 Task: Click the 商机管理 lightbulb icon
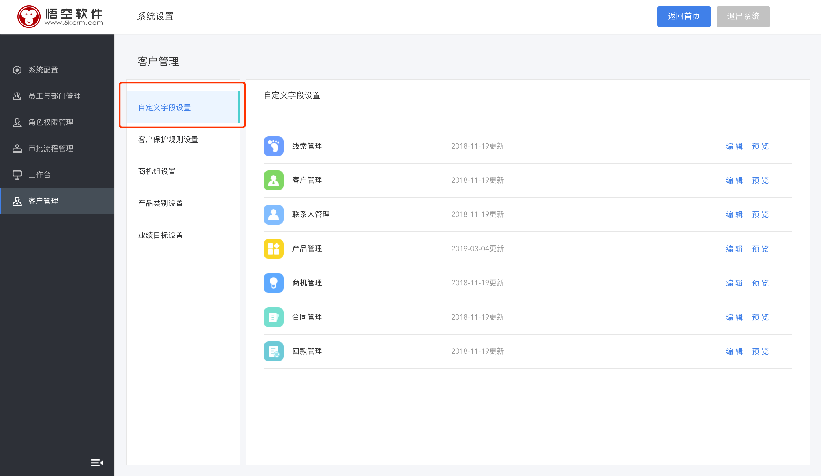pyautogui.click(x=273, y=283)
